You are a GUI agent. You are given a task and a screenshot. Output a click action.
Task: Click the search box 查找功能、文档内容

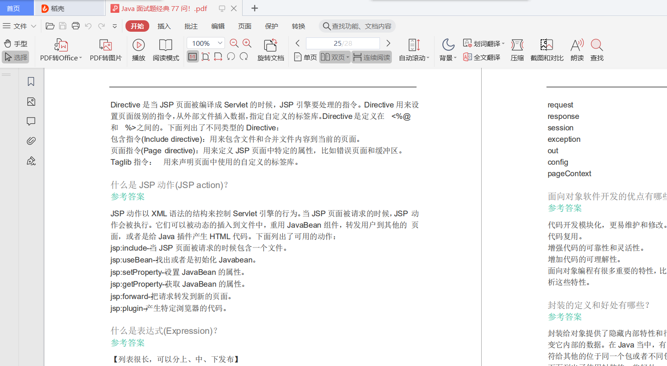point(357,26)
